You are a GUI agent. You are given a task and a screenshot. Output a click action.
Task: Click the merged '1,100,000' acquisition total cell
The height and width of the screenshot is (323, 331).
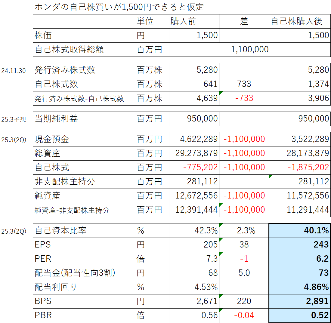click(250, 50)
